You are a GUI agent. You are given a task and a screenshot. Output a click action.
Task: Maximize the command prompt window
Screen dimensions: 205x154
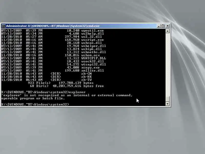click(163, 26)
